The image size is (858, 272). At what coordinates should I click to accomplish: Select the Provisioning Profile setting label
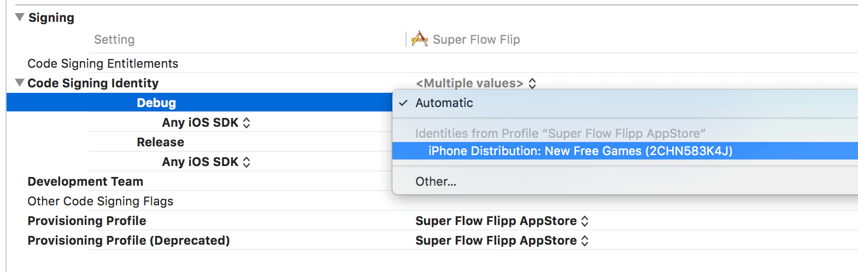87,221
